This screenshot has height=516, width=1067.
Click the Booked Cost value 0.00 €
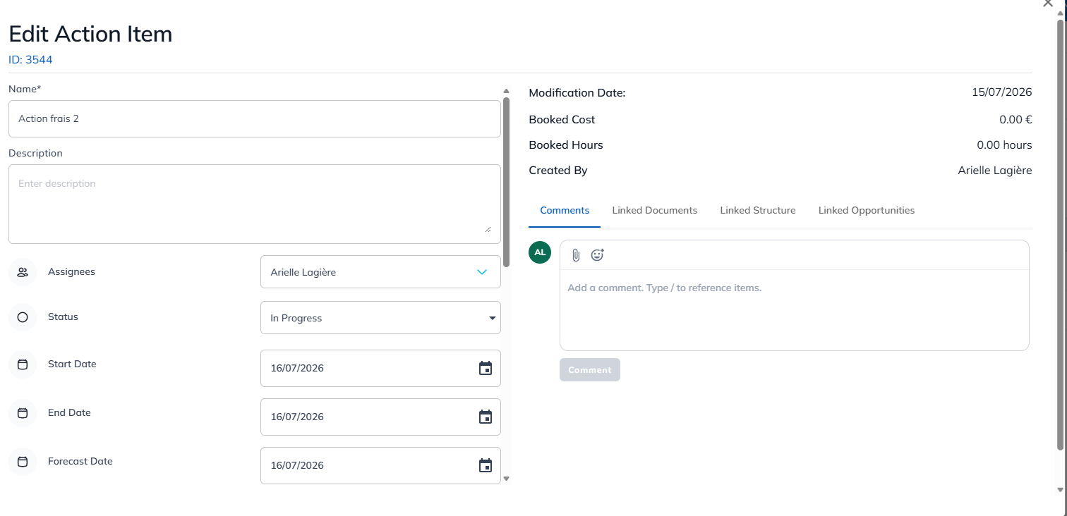click(1015, 120)
